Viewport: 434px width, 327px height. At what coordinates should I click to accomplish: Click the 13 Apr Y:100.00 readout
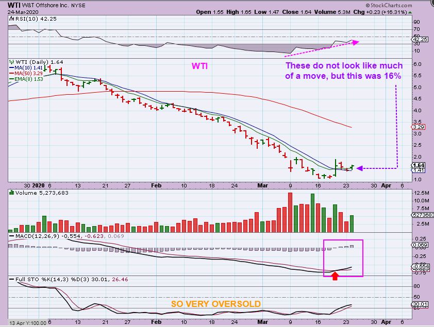click(x=28, y=323)
